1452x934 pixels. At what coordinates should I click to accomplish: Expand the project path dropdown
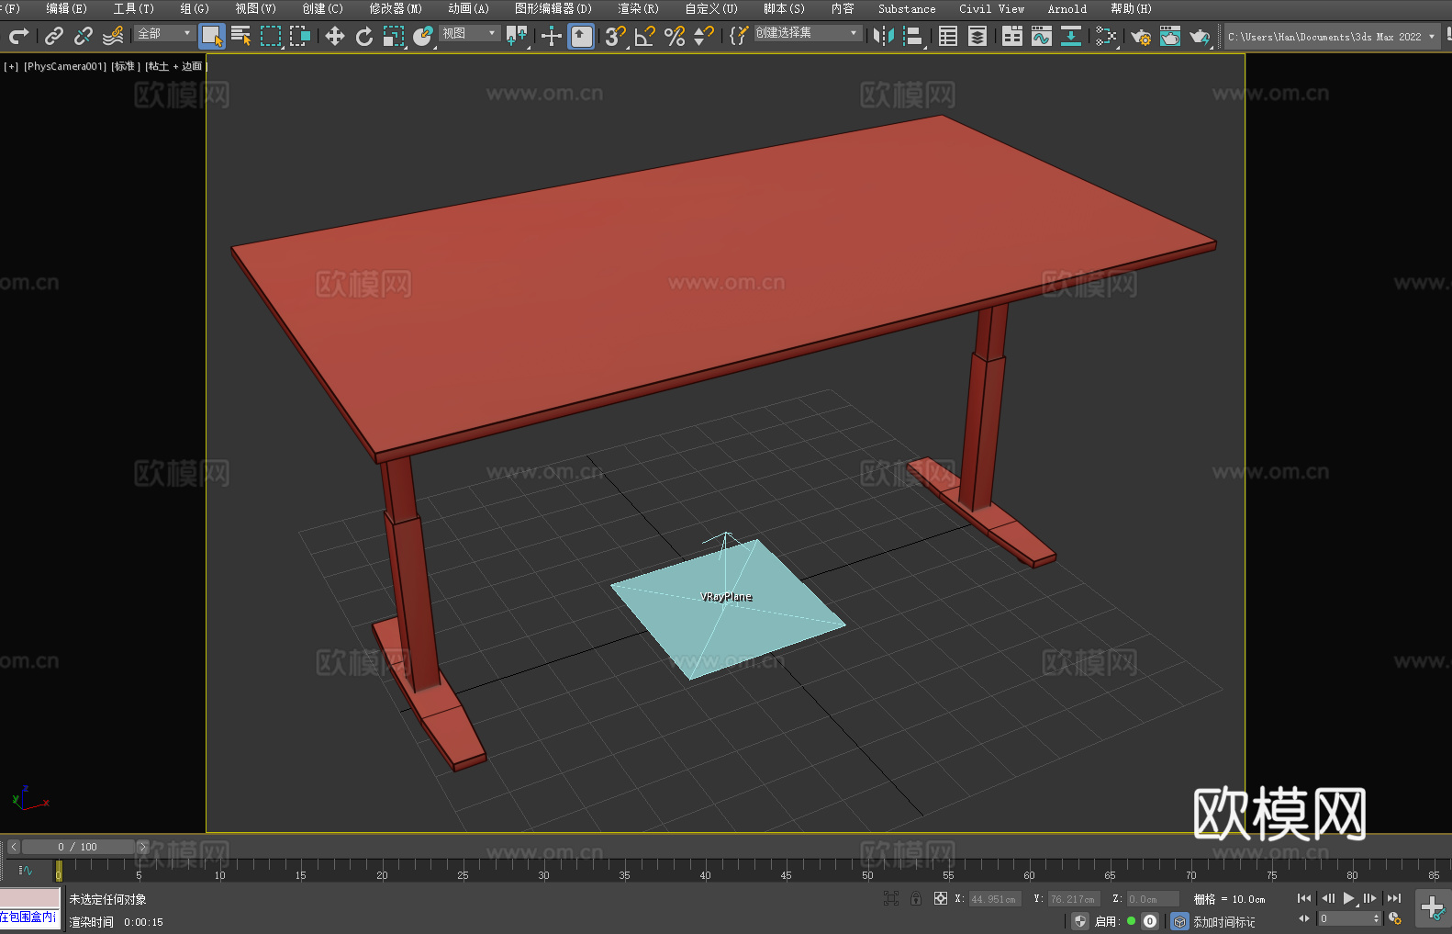pyautogui.click(x=1431, y=37)
